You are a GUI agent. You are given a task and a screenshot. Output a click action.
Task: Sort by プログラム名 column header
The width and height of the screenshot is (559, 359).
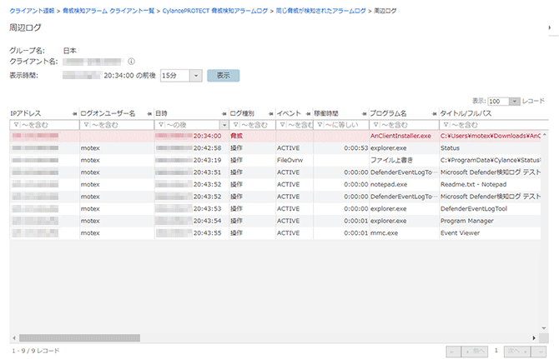(389, 113)
